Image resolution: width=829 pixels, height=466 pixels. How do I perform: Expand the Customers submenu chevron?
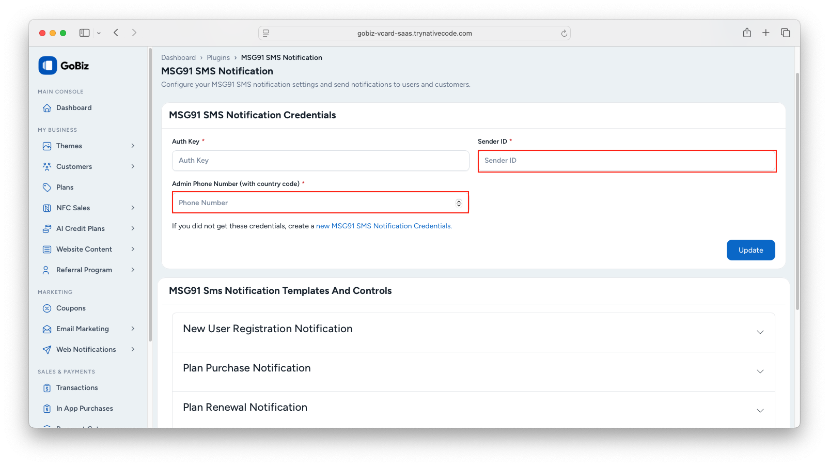[x=133, y=166]
